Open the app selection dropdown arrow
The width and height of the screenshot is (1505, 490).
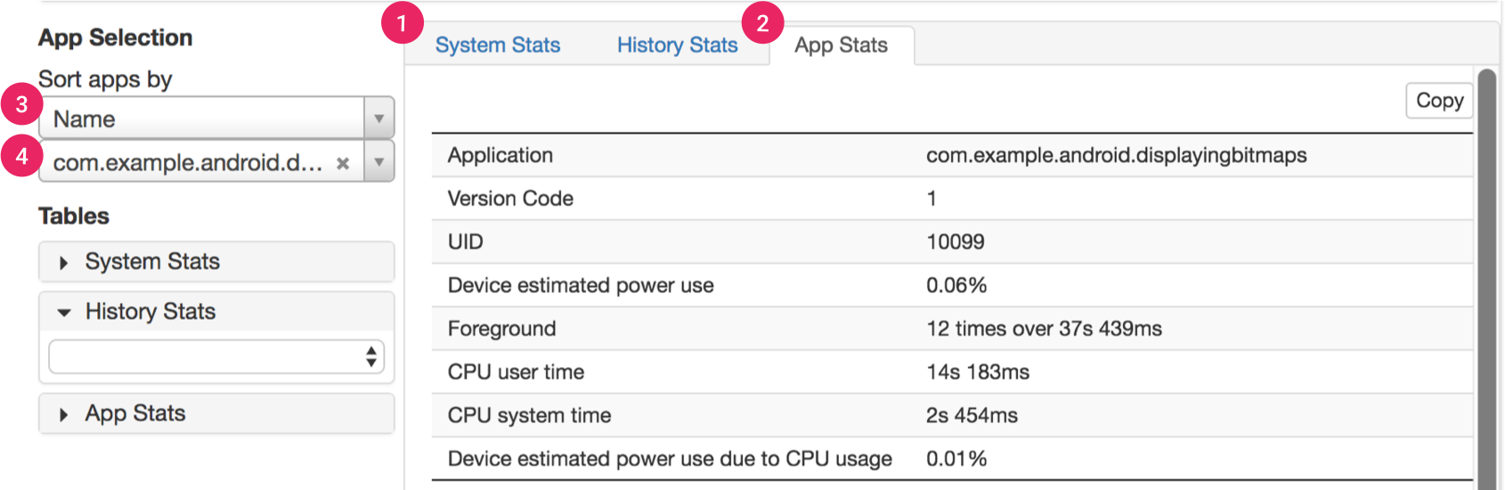tap(379, 162)
